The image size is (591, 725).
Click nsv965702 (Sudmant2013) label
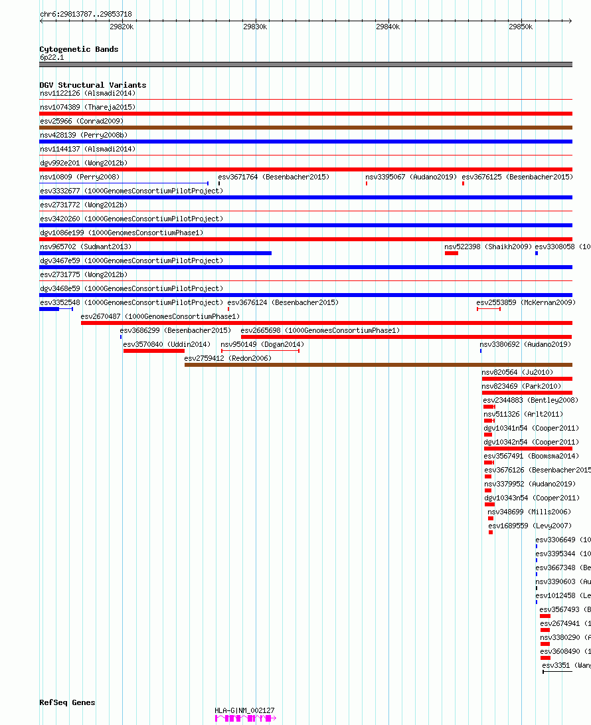(x=86, y=247)
